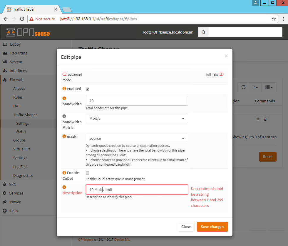The height and width of the screenshot is (246, 288).
Task: Uncheck the enabled checkbox
Action: (88, 89)
